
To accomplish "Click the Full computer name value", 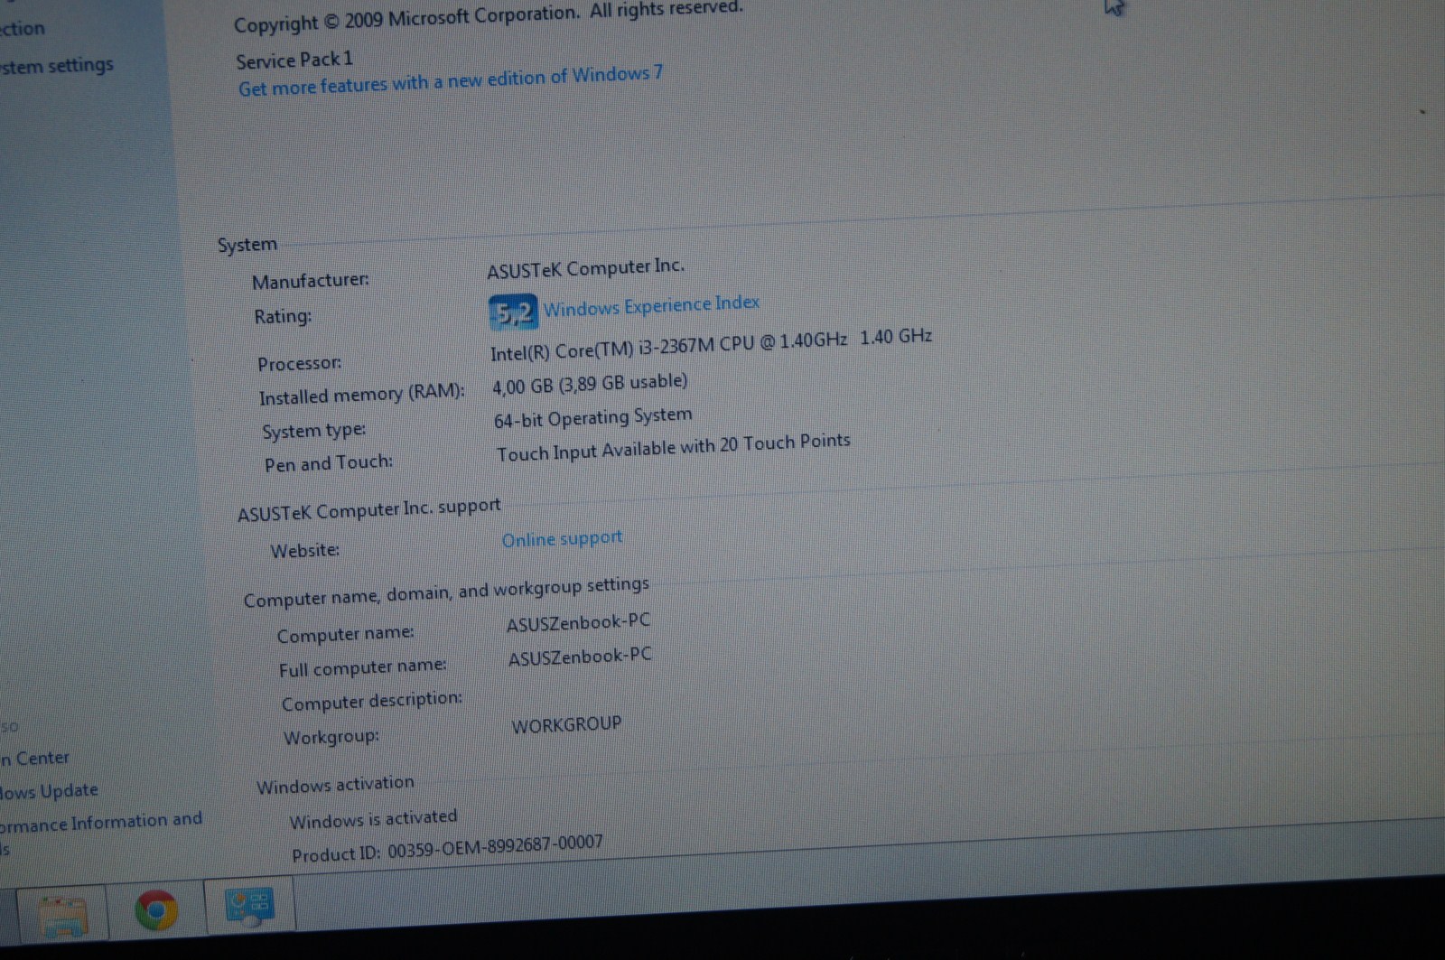I will tap(579, 657).
